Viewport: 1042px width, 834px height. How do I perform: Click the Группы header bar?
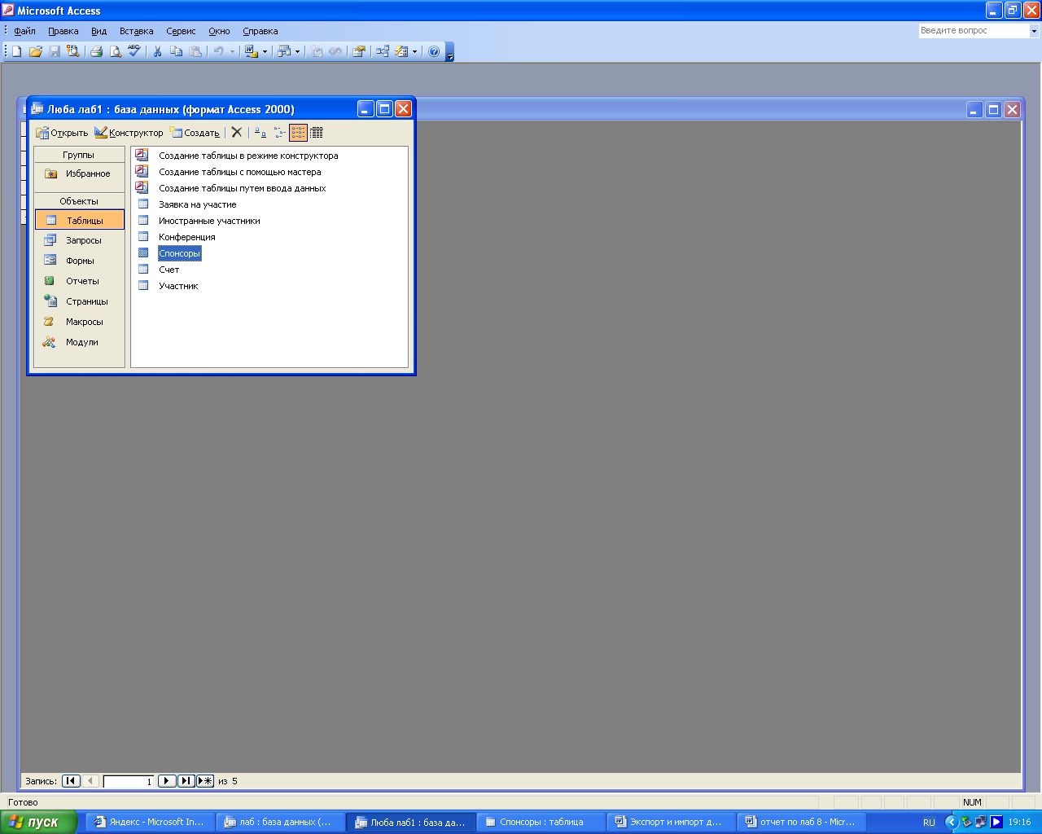coord(79,155)
